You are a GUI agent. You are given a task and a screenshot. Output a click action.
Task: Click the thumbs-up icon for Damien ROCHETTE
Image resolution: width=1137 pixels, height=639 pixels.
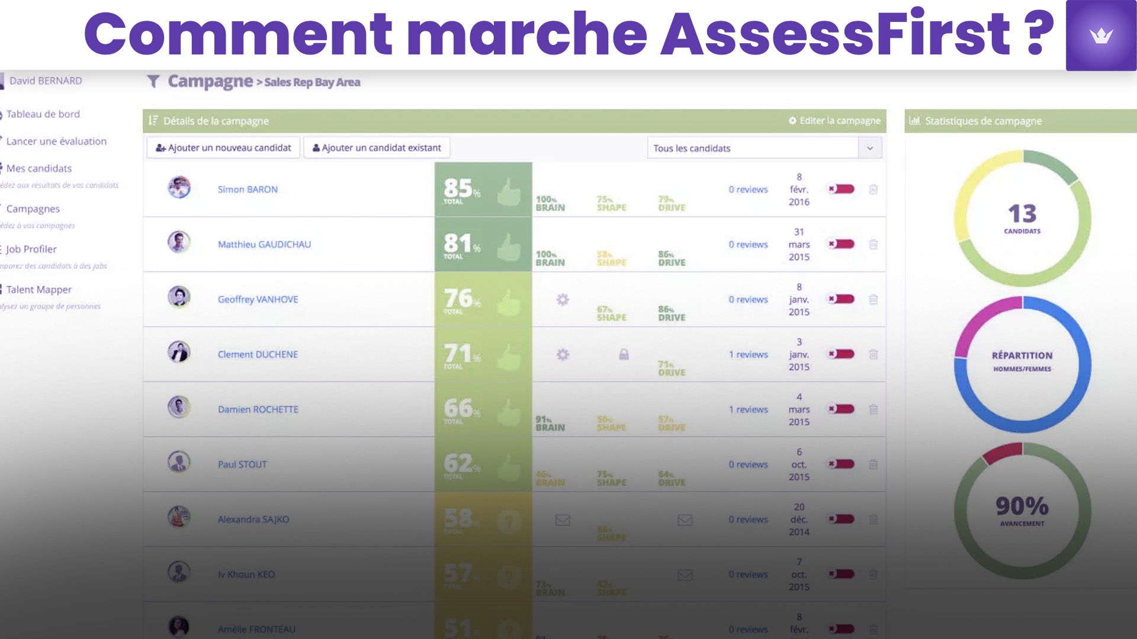coord(509,412)
